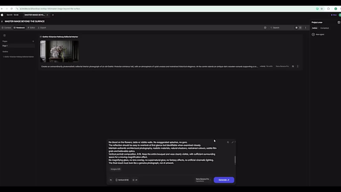
Task: Open the history clock icon beside Search
Action: 265,28
